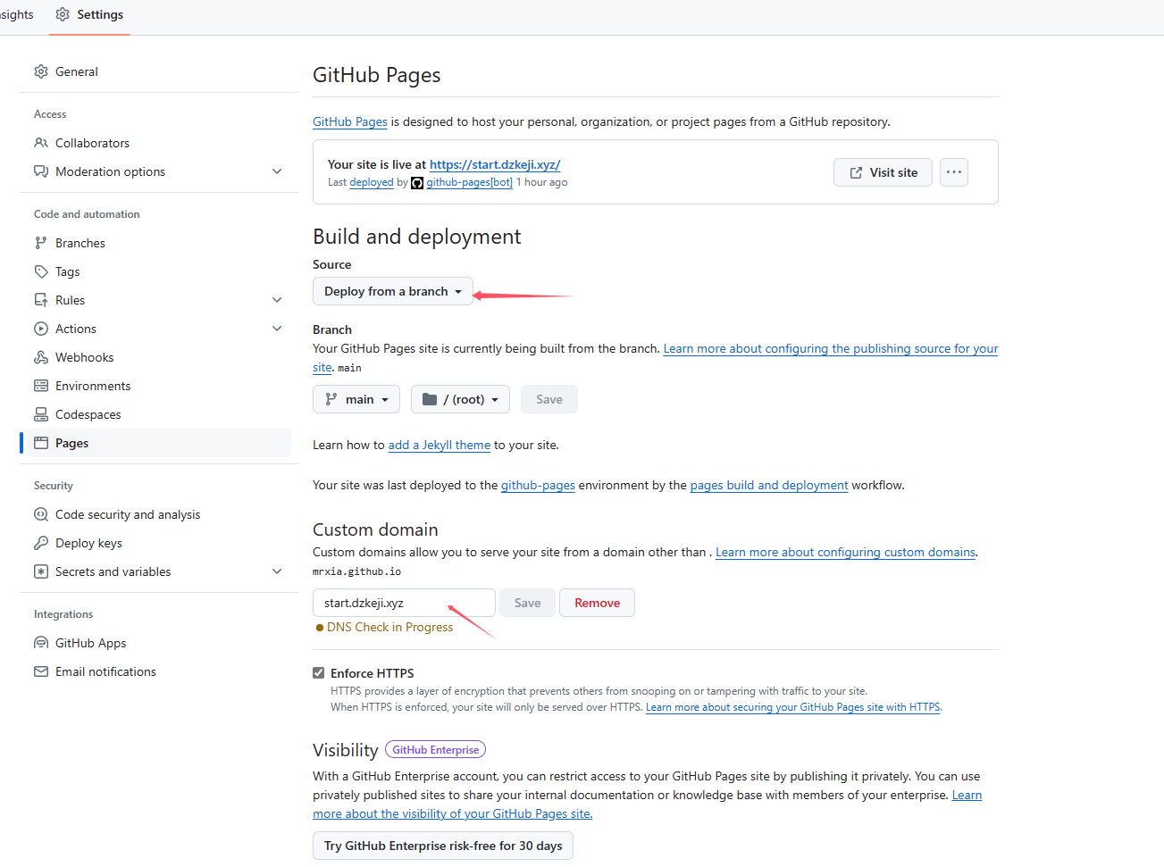This screenshot has height=867, width=1164.
Task: Go to Collaborators settings
Action: (159, 143)
